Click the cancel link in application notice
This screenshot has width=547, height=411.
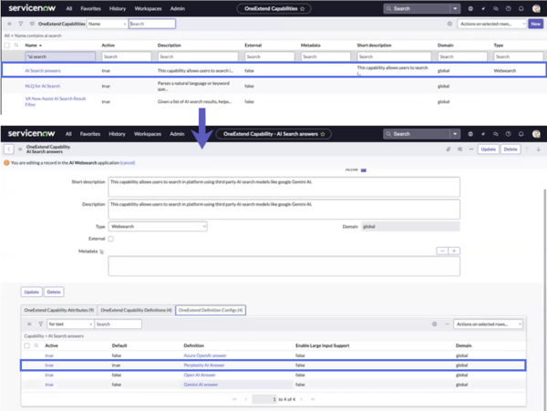pyautogui.click(x=128, y=163)
